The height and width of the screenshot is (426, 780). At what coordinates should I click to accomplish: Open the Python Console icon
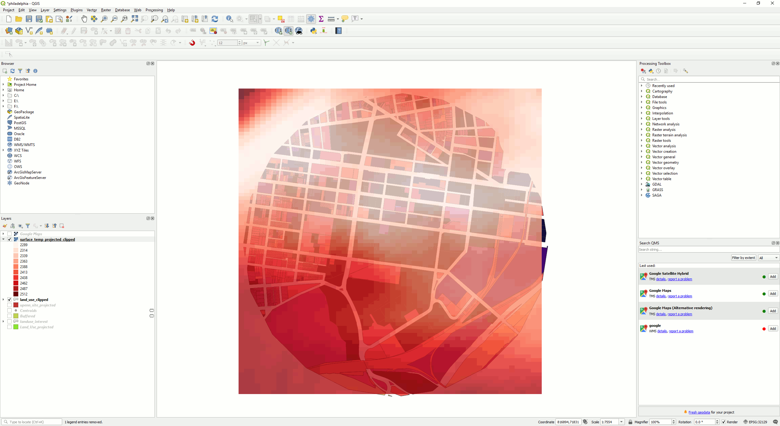[x=314, y=31]
